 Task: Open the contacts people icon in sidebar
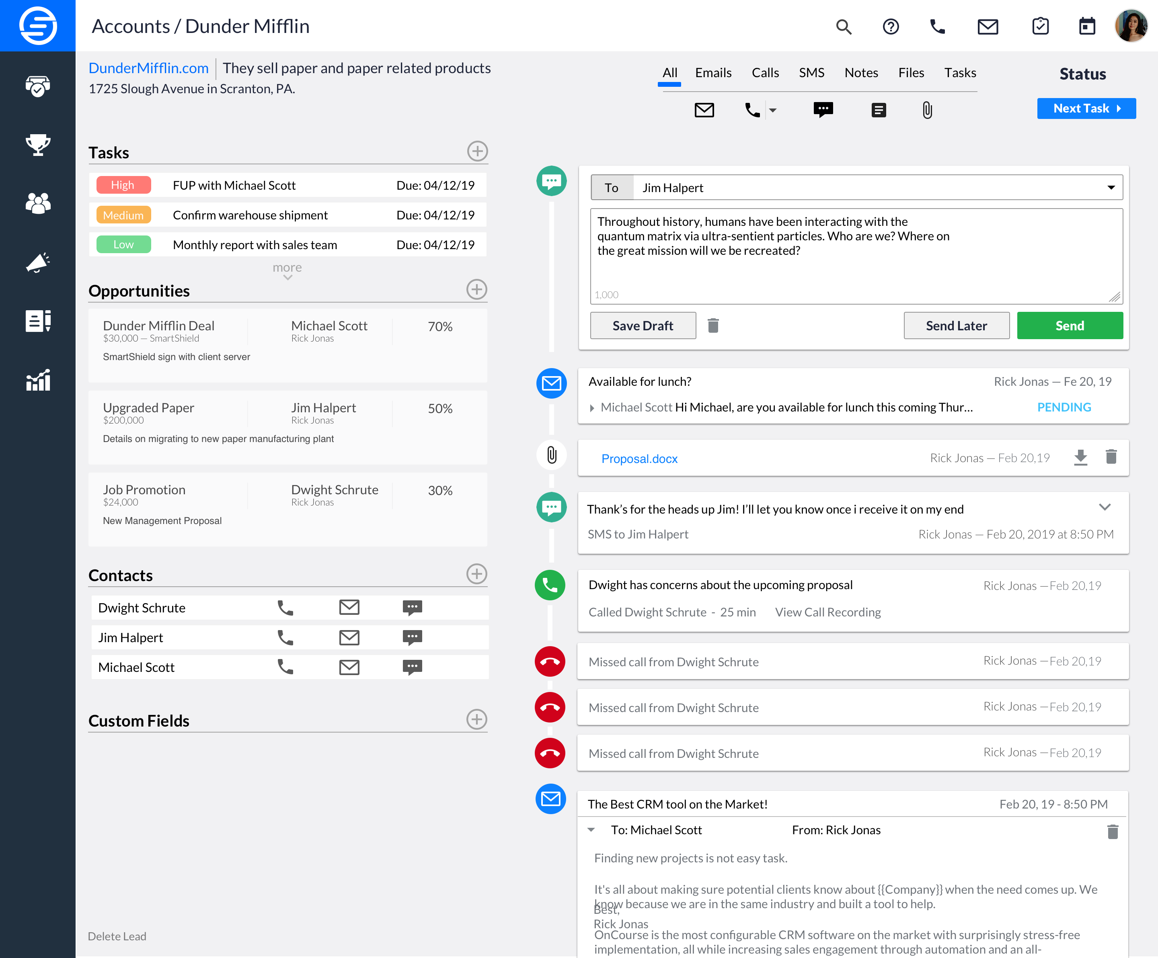(37, 203)
